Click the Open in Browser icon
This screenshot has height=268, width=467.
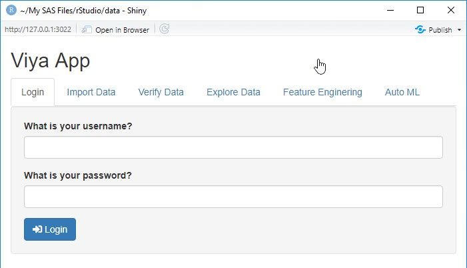(87, 29)
